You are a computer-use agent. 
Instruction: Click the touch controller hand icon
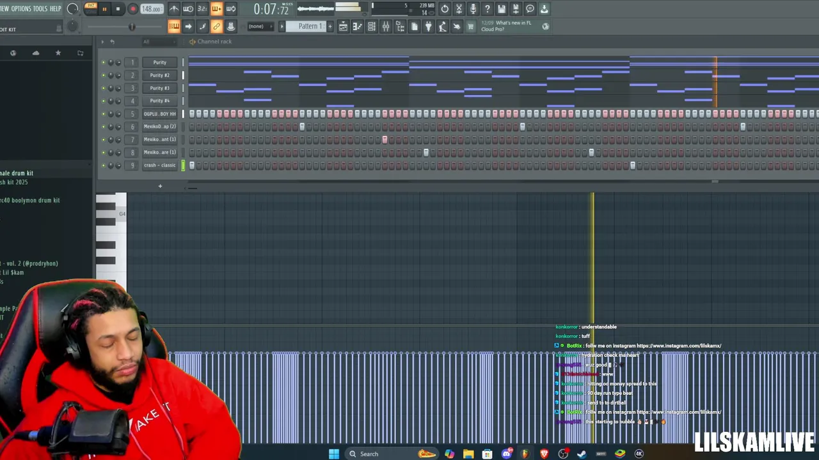coord(456,26)
